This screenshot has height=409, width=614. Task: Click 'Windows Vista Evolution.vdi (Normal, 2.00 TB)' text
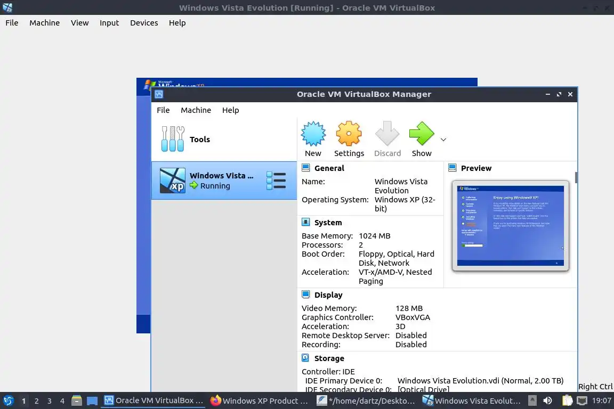coord(480,381)
